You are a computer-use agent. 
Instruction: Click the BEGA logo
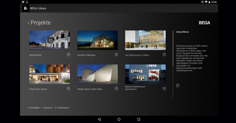[204, 23]
